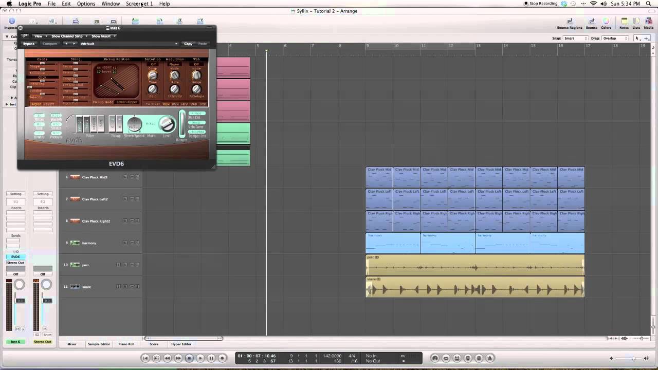Open the View dropdown in plugin window
Viewport: 658px width, 370px height.
click(40, 36)
